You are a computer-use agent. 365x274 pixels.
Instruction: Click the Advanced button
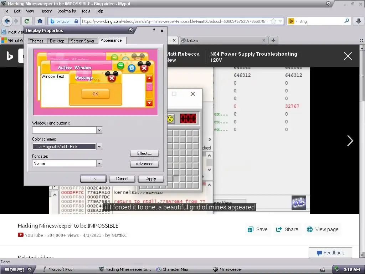[x=144, y=163]
